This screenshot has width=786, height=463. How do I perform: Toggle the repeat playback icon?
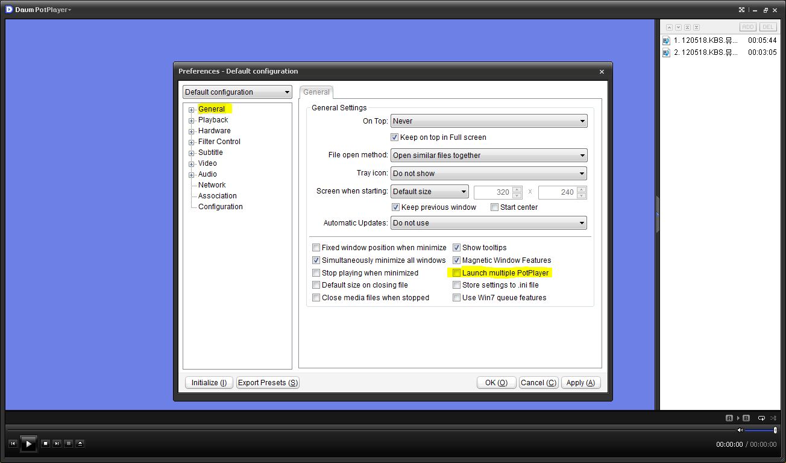point(762,418)
